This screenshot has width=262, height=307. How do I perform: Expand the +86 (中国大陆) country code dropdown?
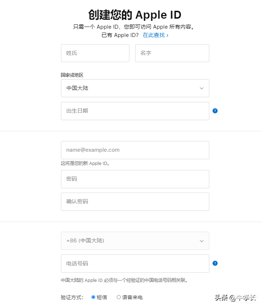click(x=135, y=241)
